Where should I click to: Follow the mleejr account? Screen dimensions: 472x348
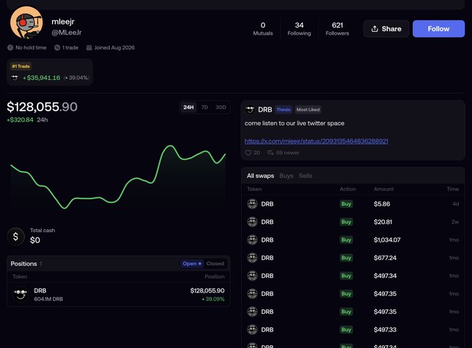439,29
